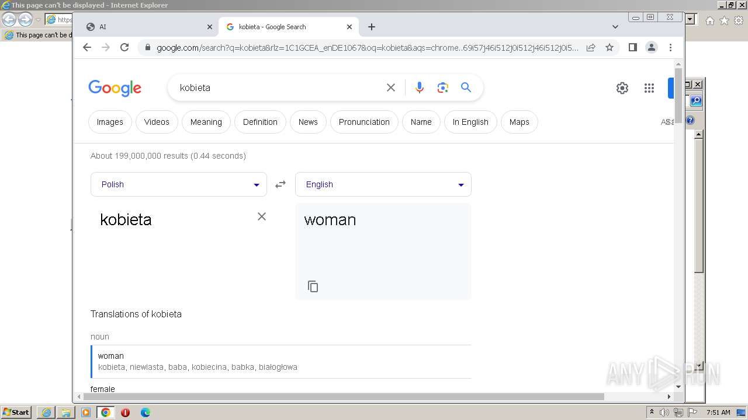Open Google apps grid
The image size is (748, 420).
649,88
